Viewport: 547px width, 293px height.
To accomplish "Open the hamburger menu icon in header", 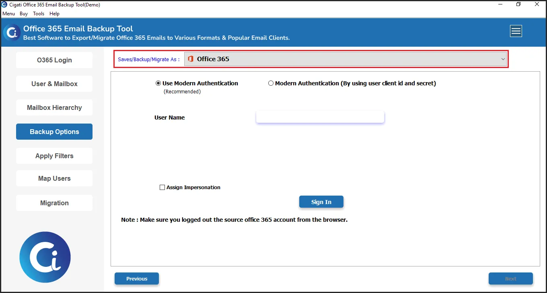I will (x=516, y=31).
